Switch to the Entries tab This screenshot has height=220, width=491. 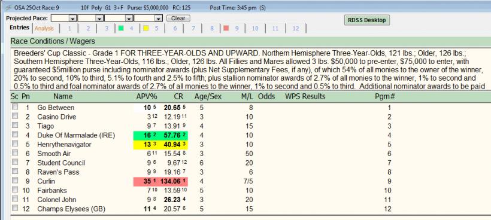[19, 27]
